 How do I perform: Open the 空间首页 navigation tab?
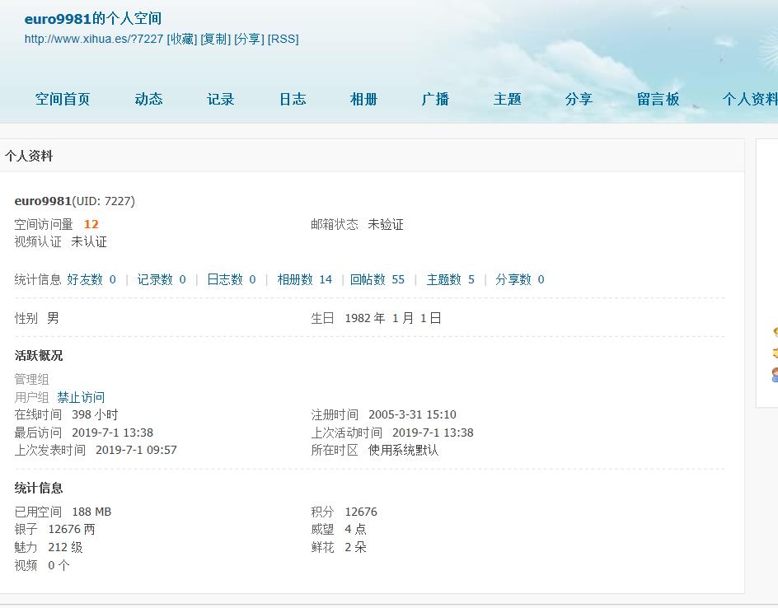(x=63, y=99)
